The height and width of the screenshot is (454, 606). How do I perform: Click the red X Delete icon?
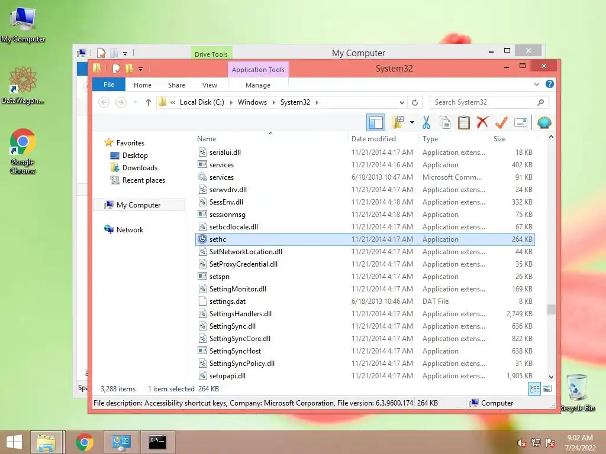click(482, 122)
